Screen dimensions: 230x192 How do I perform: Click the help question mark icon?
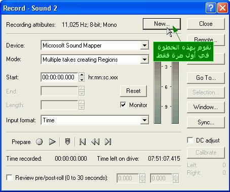pos(211,8)
